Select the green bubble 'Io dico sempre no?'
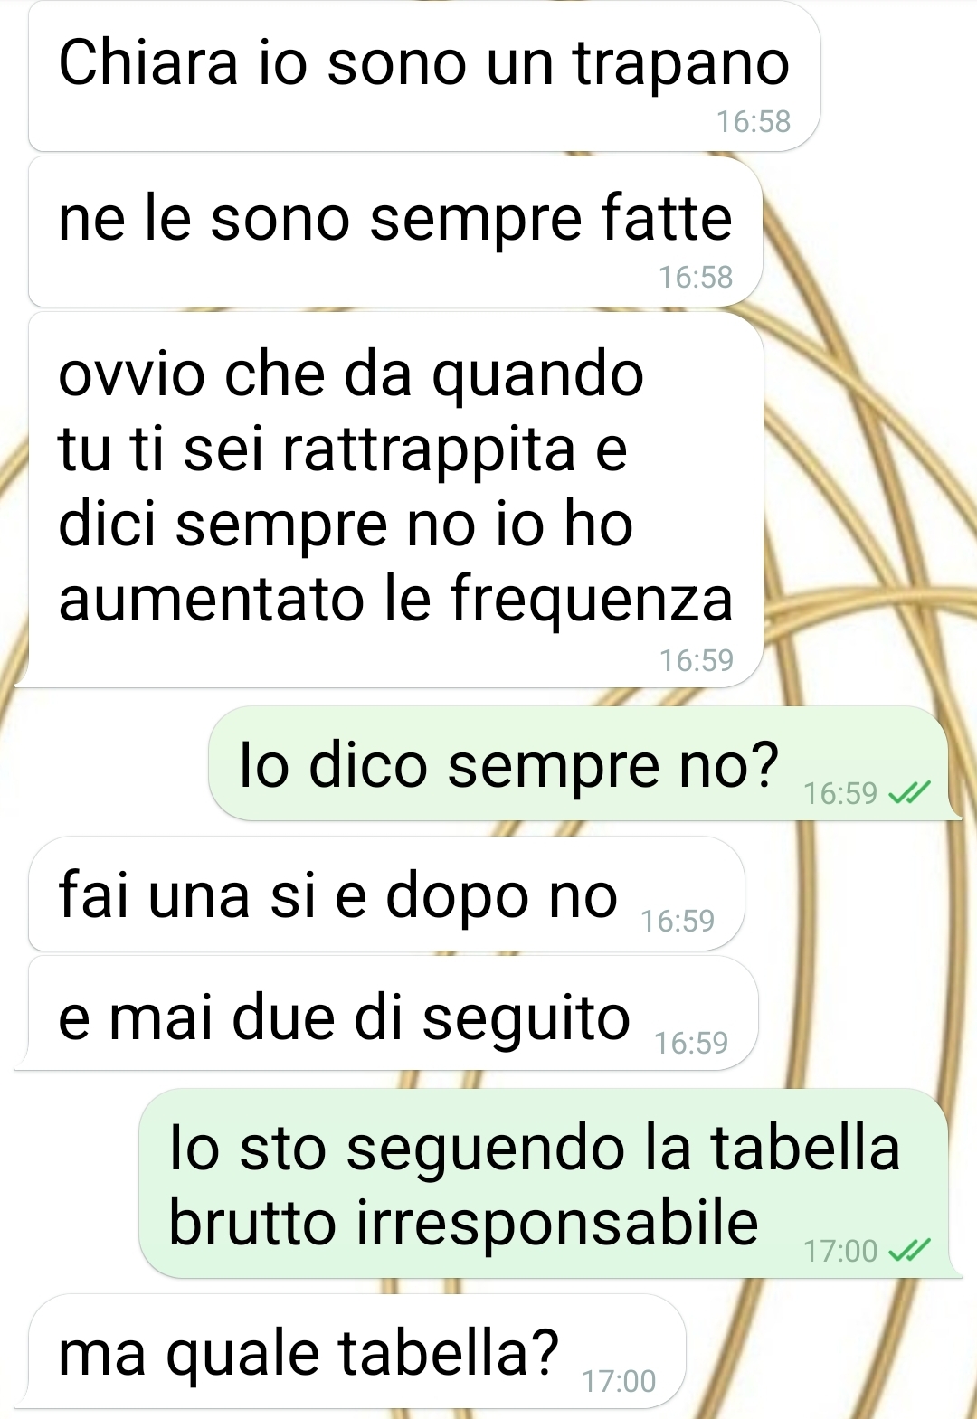Screen dimensions: 977x1419 (x=579, y=764)
